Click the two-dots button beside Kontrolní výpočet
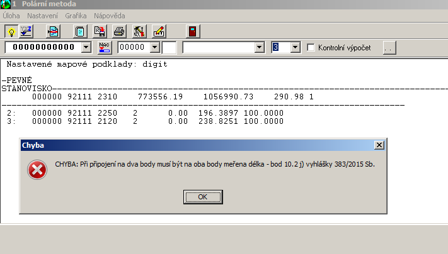Viewport: 448px width, 254px height. (389, 48)
